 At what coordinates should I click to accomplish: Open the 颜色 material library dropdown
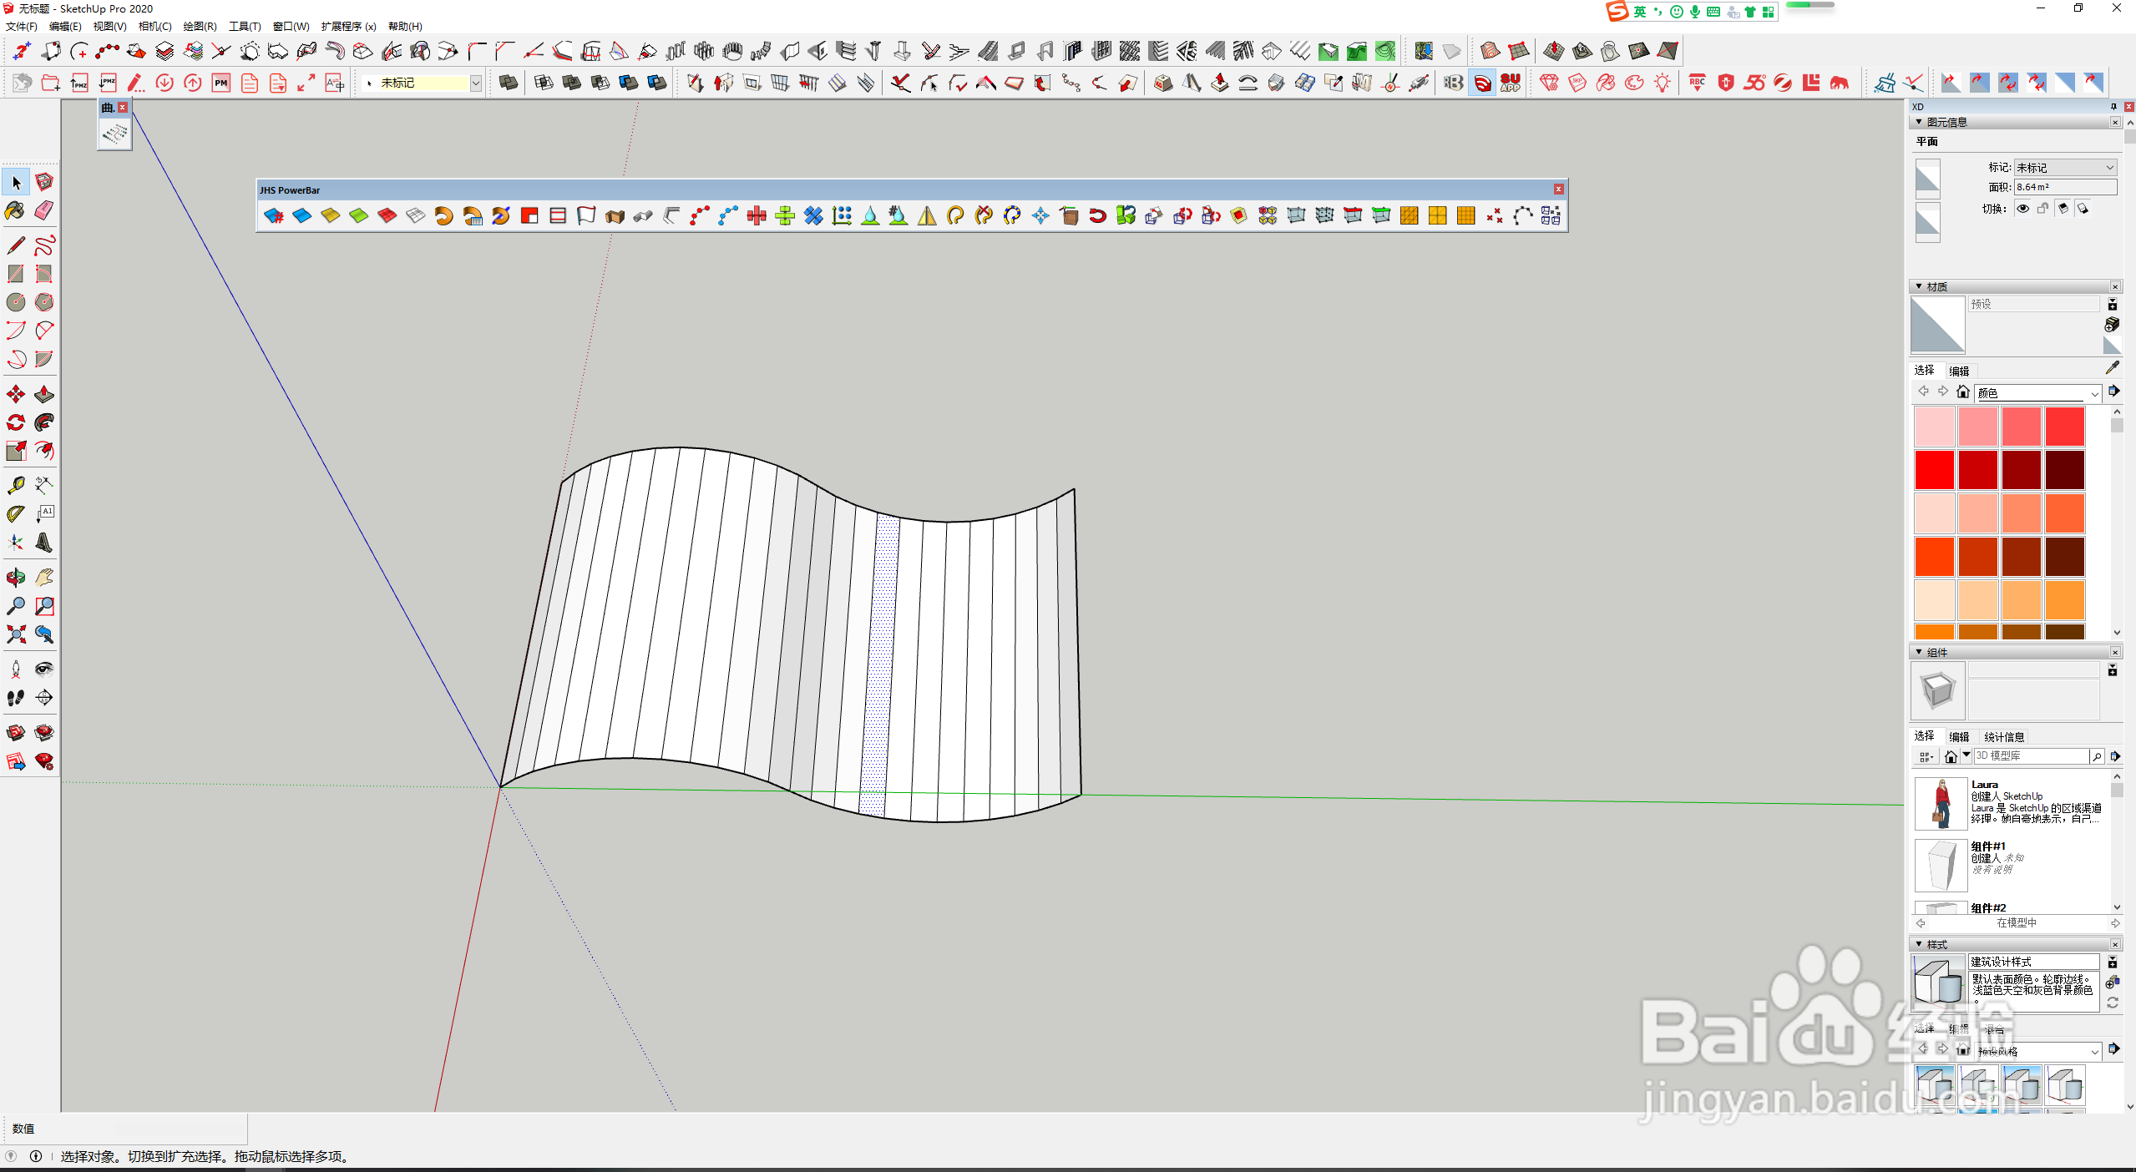click(2094, 393)
